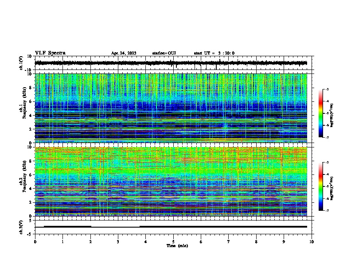The width and height of the screenshot is (351, 271).
Task: Click the ch.1 spectrogram '6' kHz tick label
Action: [x=31, y=101]
